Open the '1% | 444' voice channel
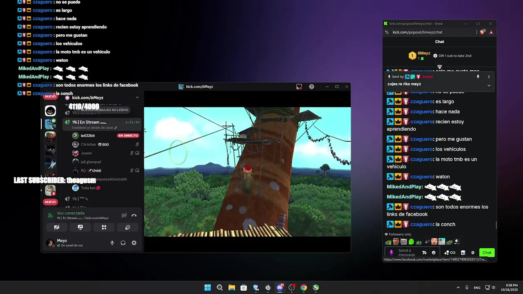 80,199
